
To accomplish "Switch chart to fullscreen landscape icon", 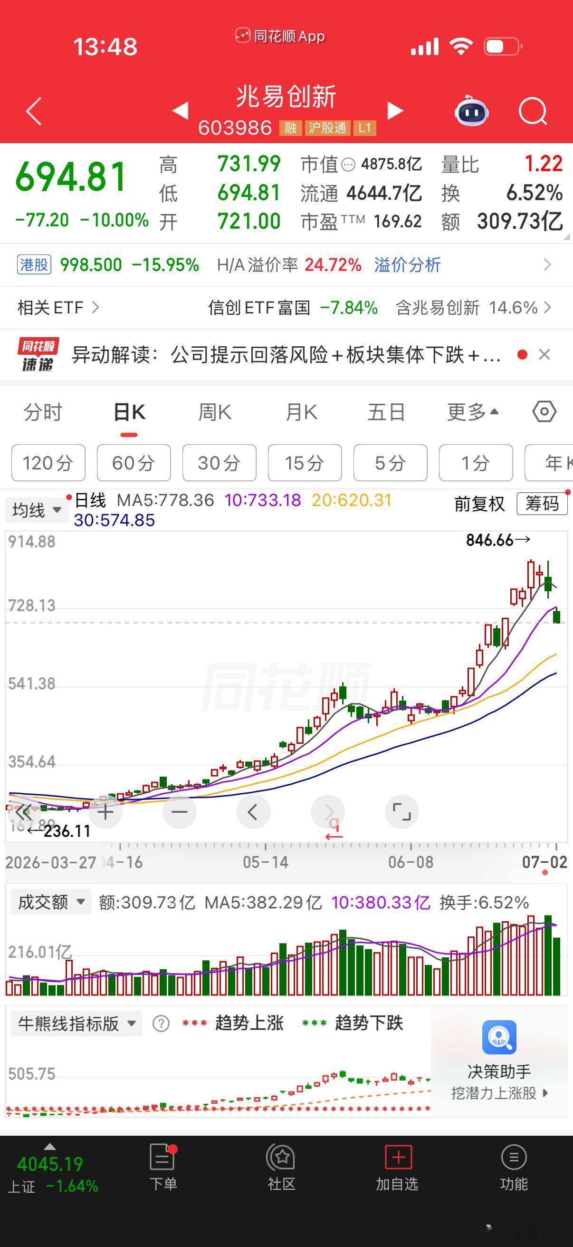I will (x=402, y=812).
